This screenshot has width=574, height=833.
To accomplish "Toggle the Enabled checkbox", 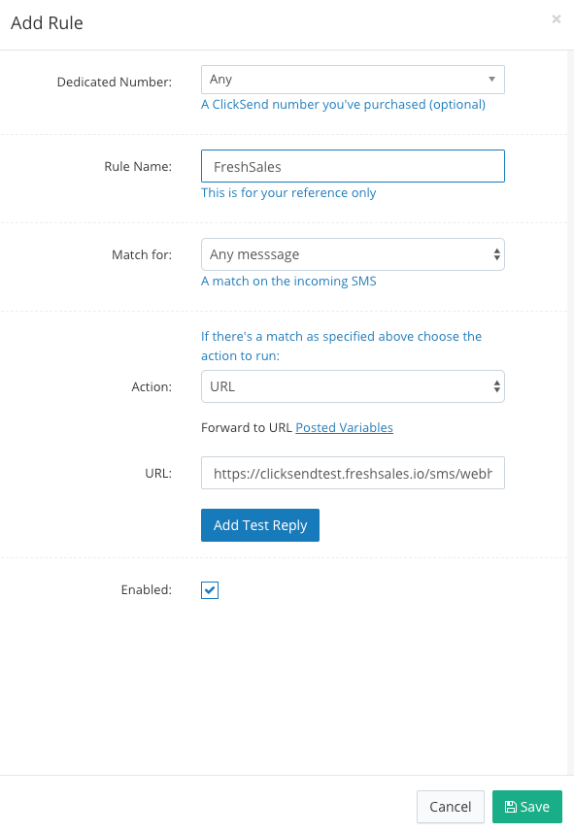I will pyautogui.click(x=210, y=589).
